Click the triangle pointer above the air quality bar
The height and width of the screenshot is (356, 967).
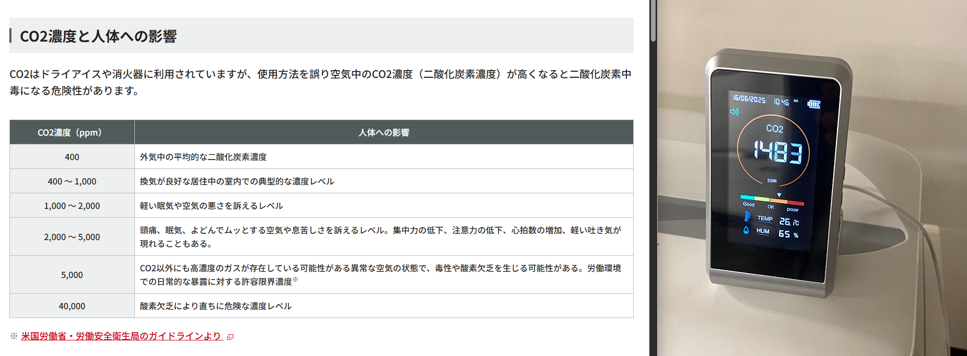779,195
